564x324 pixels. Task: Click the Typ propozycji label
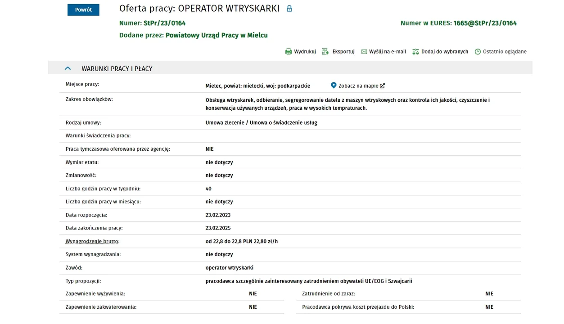[83, 281]
